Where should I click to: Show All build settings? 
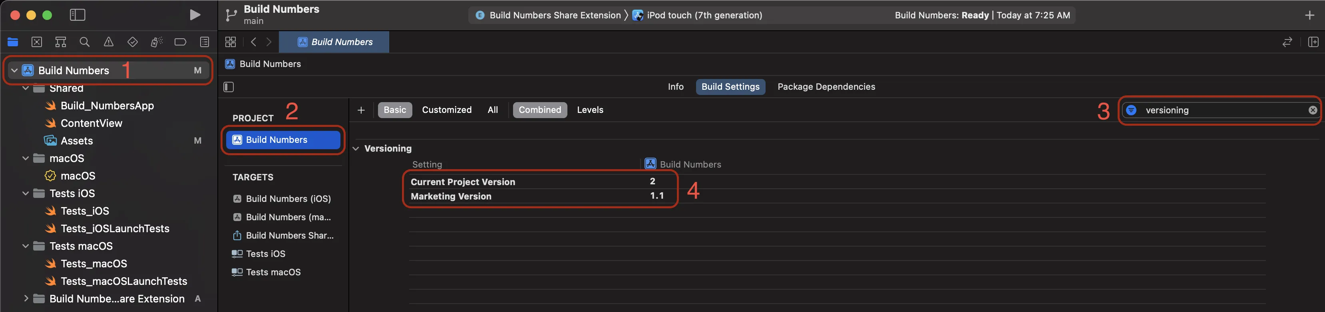tap(493, 110)
